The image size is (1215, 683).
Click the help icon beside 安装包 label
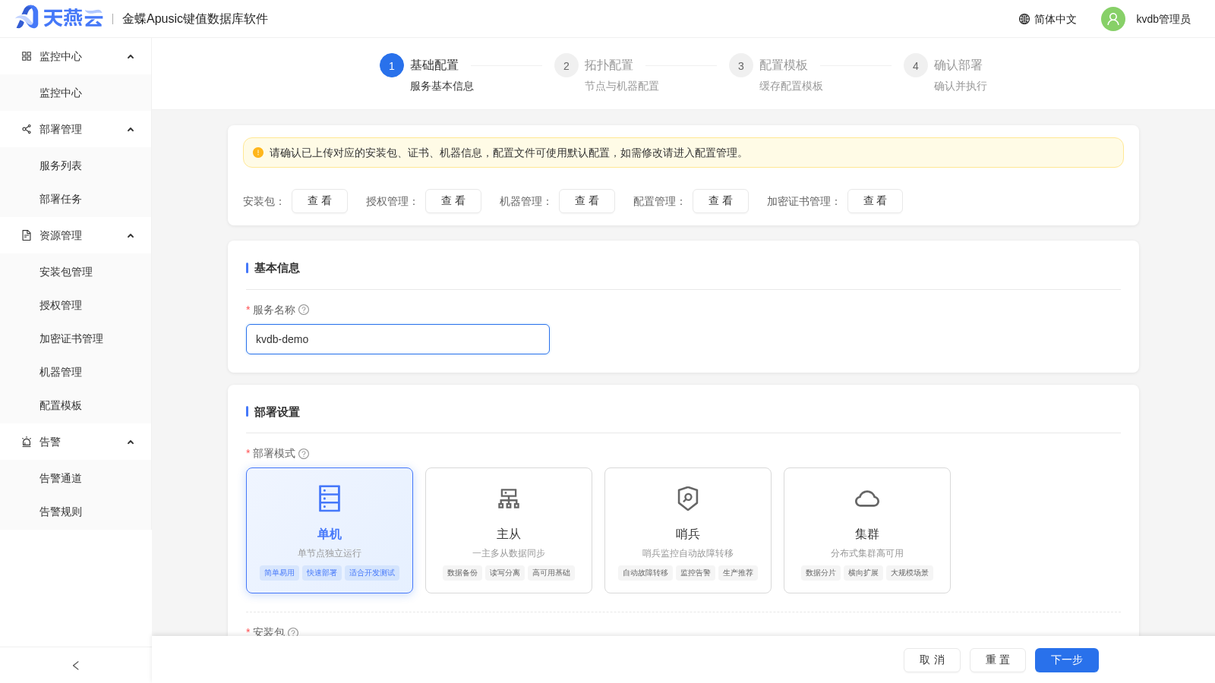pyautogui.click(x=293, y=632)
